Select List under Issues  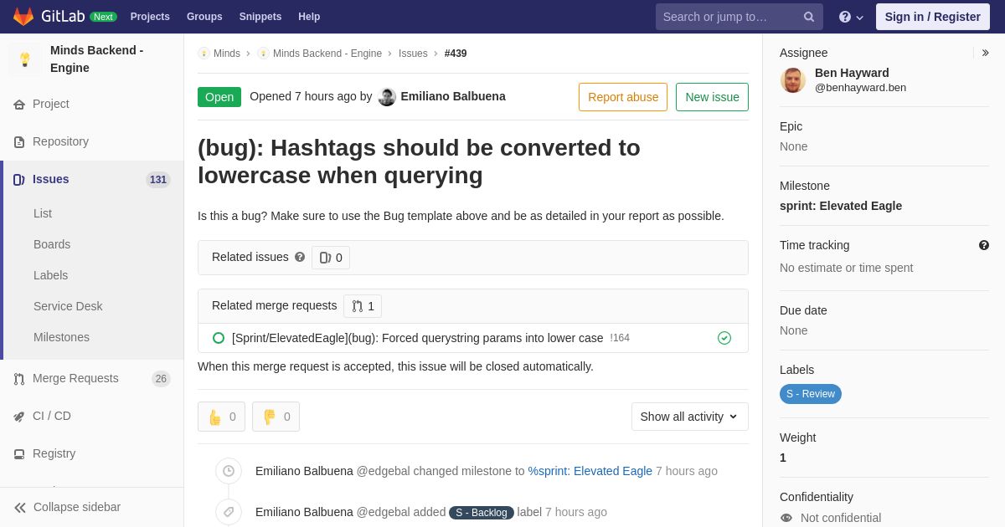click(x=43, y=213)
